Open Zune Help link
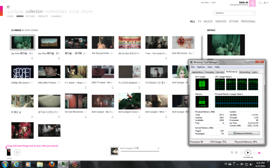 (x=213, y=3)
